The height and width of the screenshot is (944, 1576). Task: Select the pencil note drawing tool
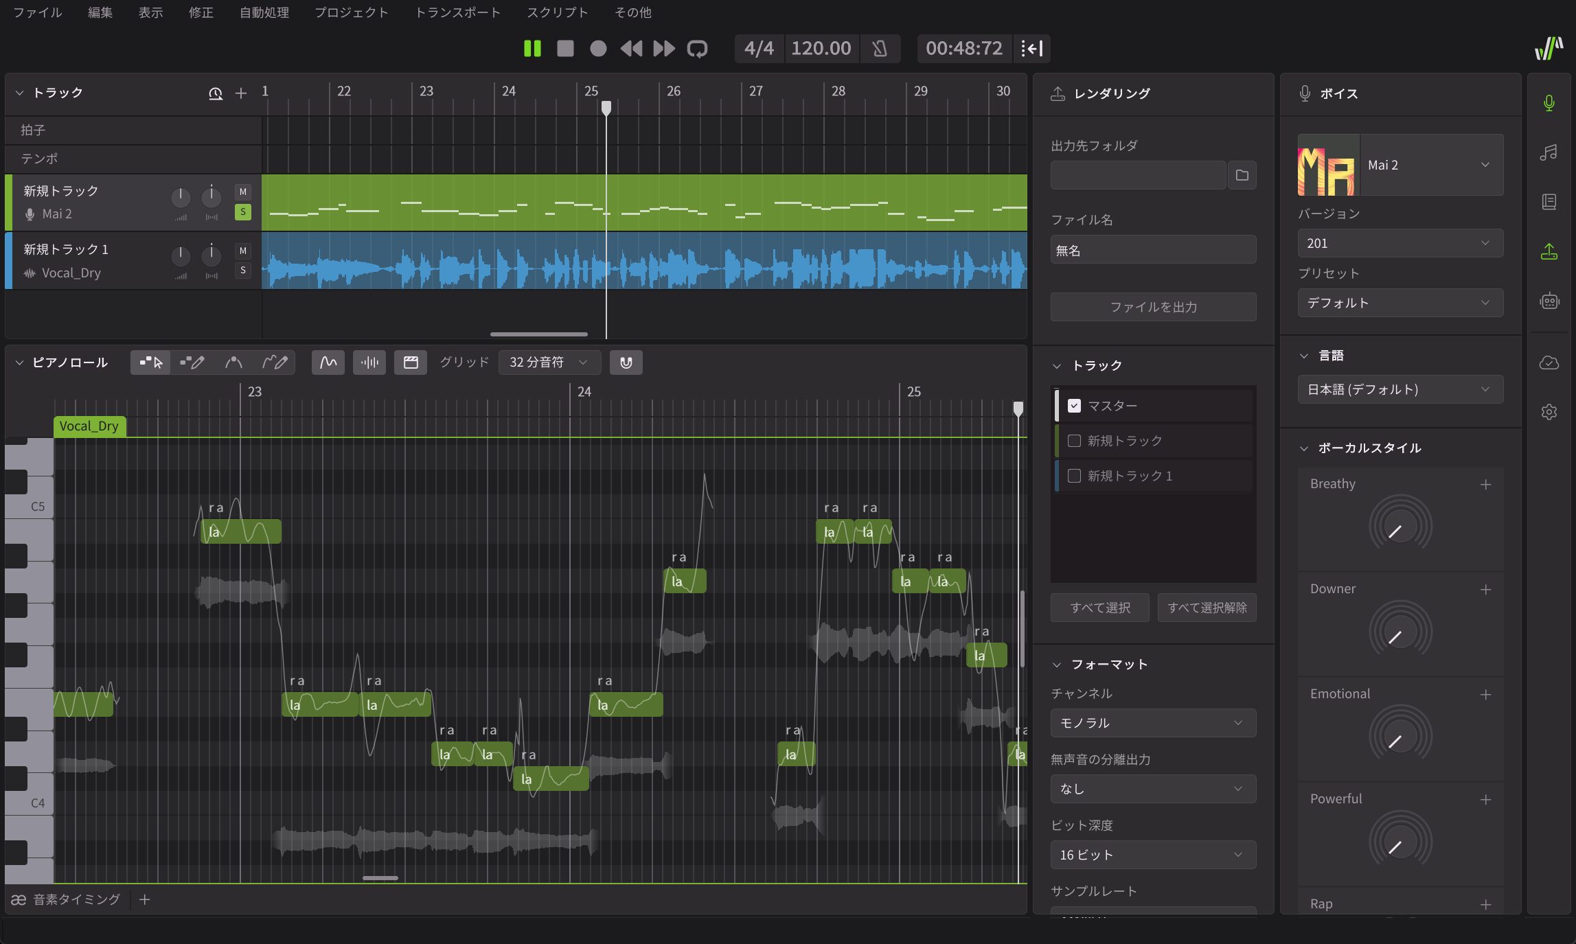(192, 362)
